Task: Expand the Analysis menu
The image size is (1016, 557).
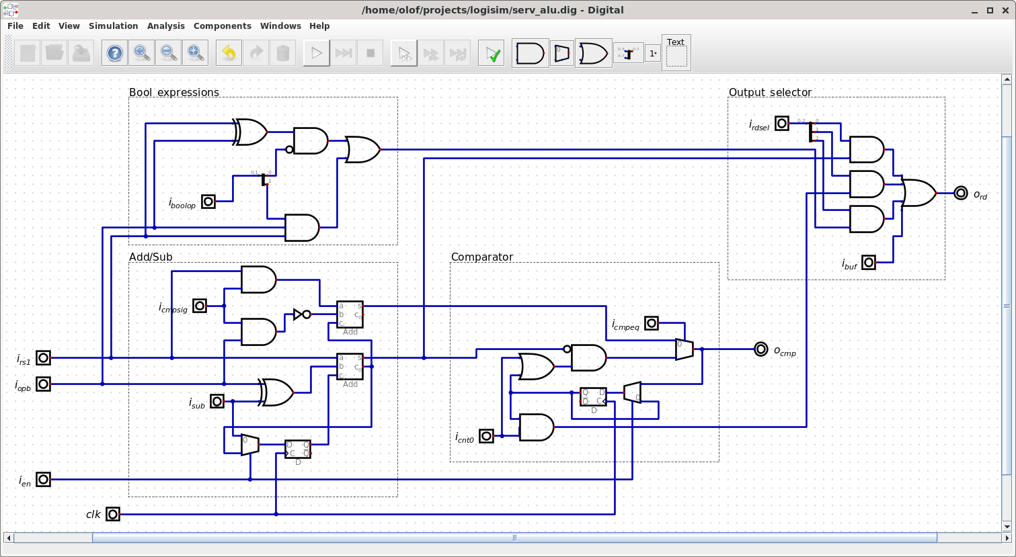Action: pyautogui.click(x=166, y=26)
